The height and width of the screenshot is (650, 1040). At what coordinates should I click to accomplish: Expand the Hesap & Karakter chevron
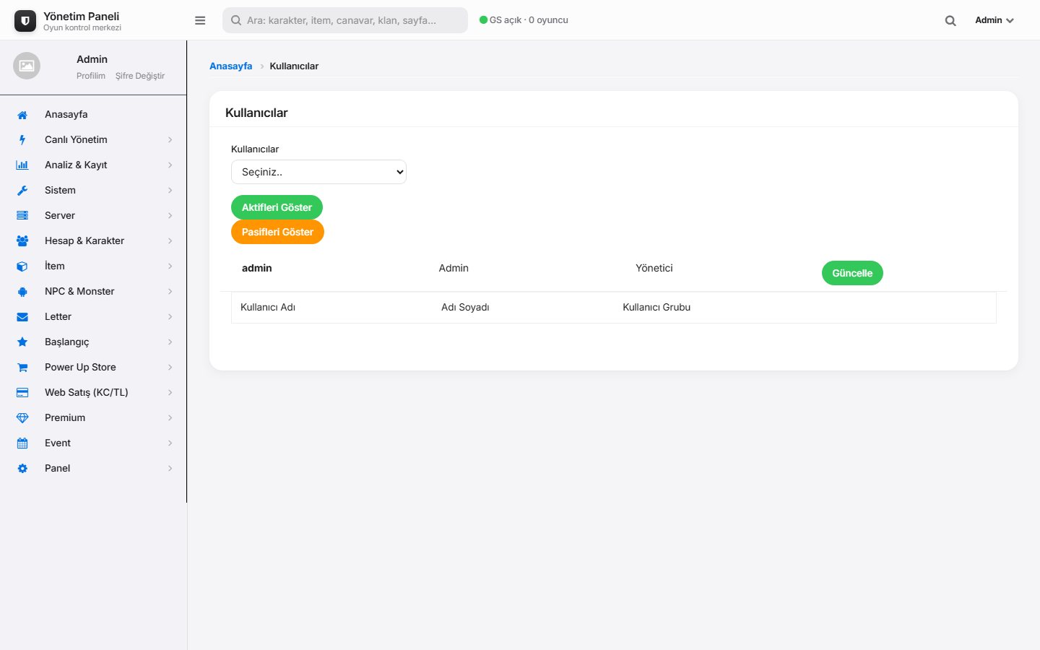pyautogui.click(x=170, y=241)
